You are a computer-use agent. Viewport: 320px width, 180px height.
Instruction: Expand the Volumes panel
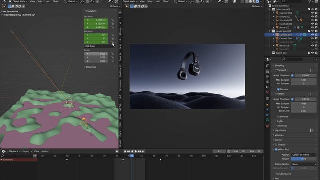[x=279, y=135]
